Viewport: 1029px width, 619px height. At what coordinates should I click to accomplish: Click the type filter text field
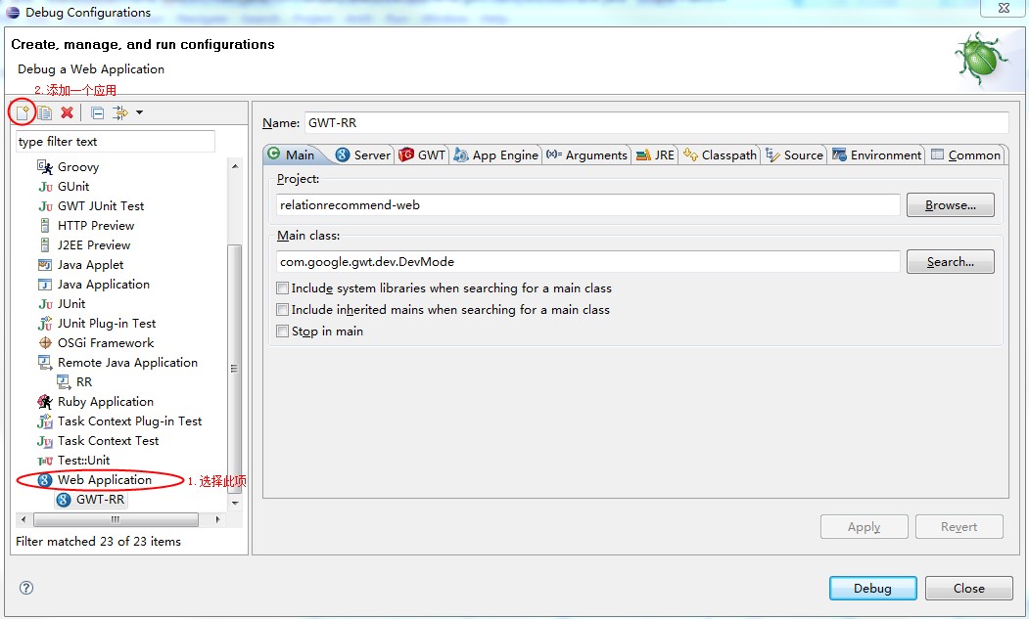point(116,142)
